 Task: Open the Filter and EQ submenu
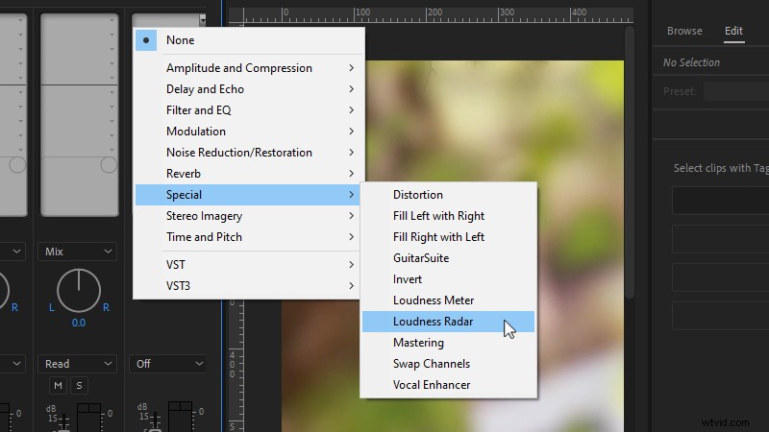point(249,110)
